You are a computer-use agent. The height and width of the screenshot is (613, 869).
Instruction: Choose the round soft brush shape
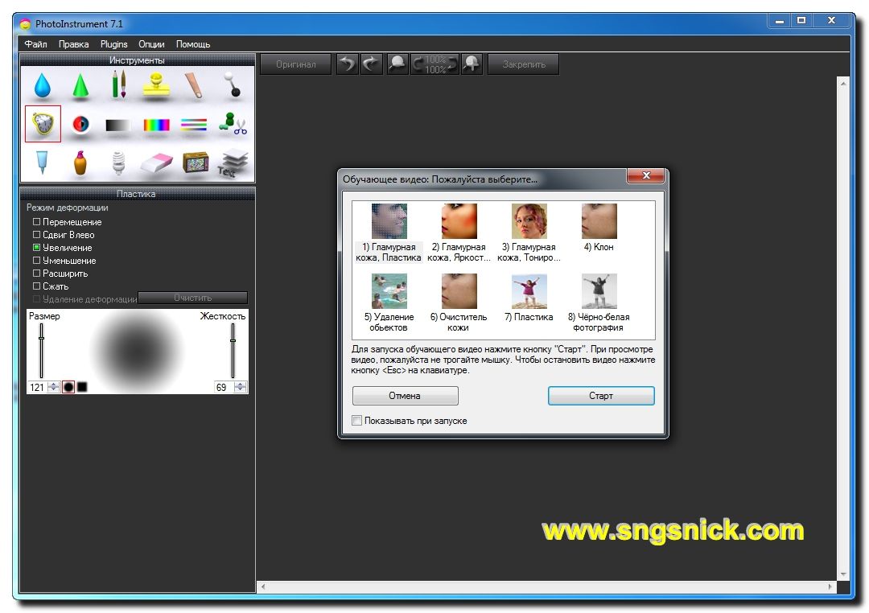(68, 387)
